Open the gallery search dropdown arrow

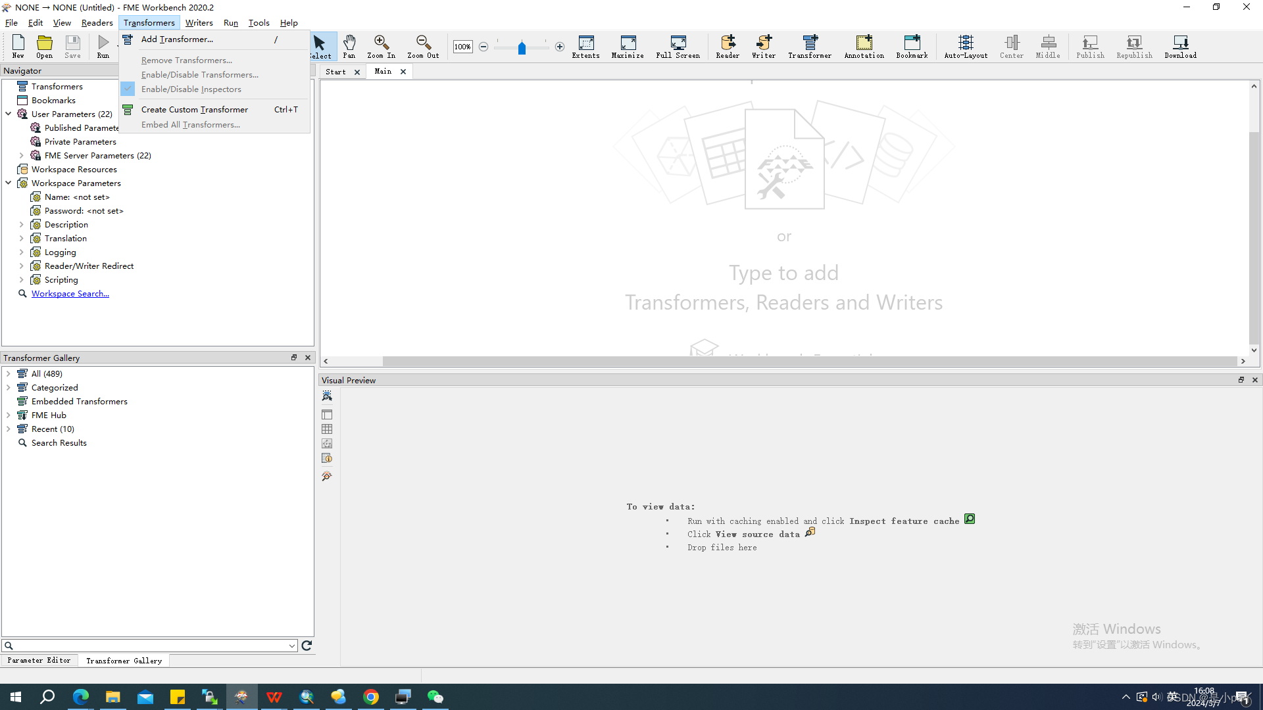click(x=292, y=646)
